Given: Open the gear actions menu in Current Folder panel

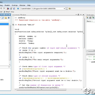Looking at the screenshot, I should coord(9,18).
